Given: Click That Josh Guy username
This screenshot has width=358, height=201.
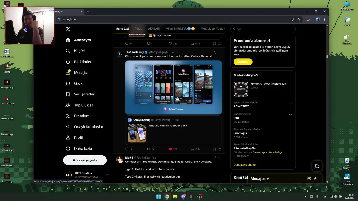Looking at the screenshot, I should 135,52.
